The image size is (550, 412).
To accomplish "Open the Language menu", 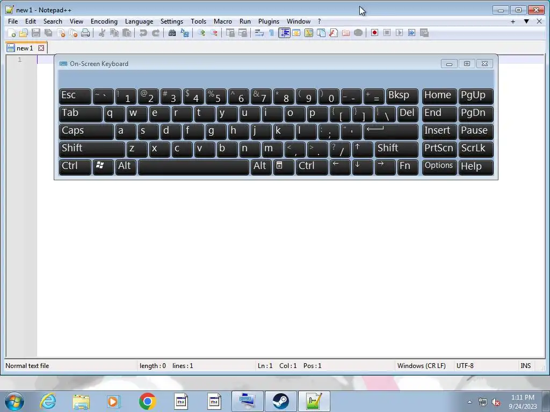I will (139, 21).
